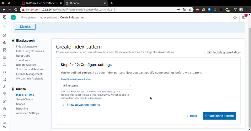Screen dimensions: 251x131
Task: Open Rollup Jobs section
Action: [x=23, y=56]
